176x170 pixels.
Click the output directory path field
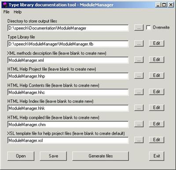pos(68,28)
